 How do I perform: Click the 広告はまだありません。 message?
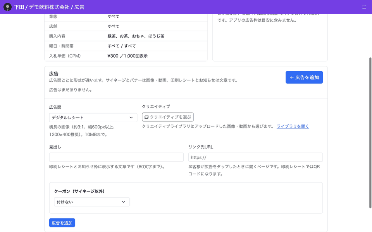pyautogui.click(x=71, y=90)
